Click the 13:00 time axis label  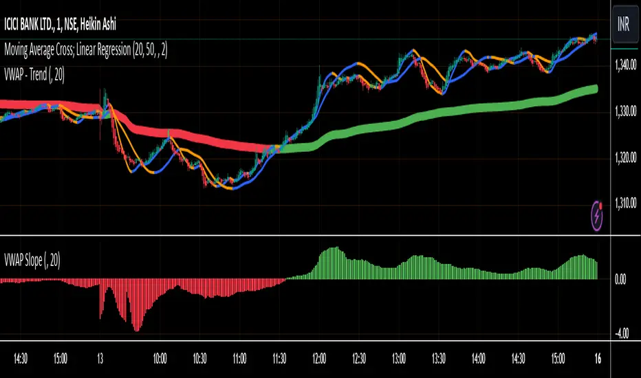tap(399, 359)
